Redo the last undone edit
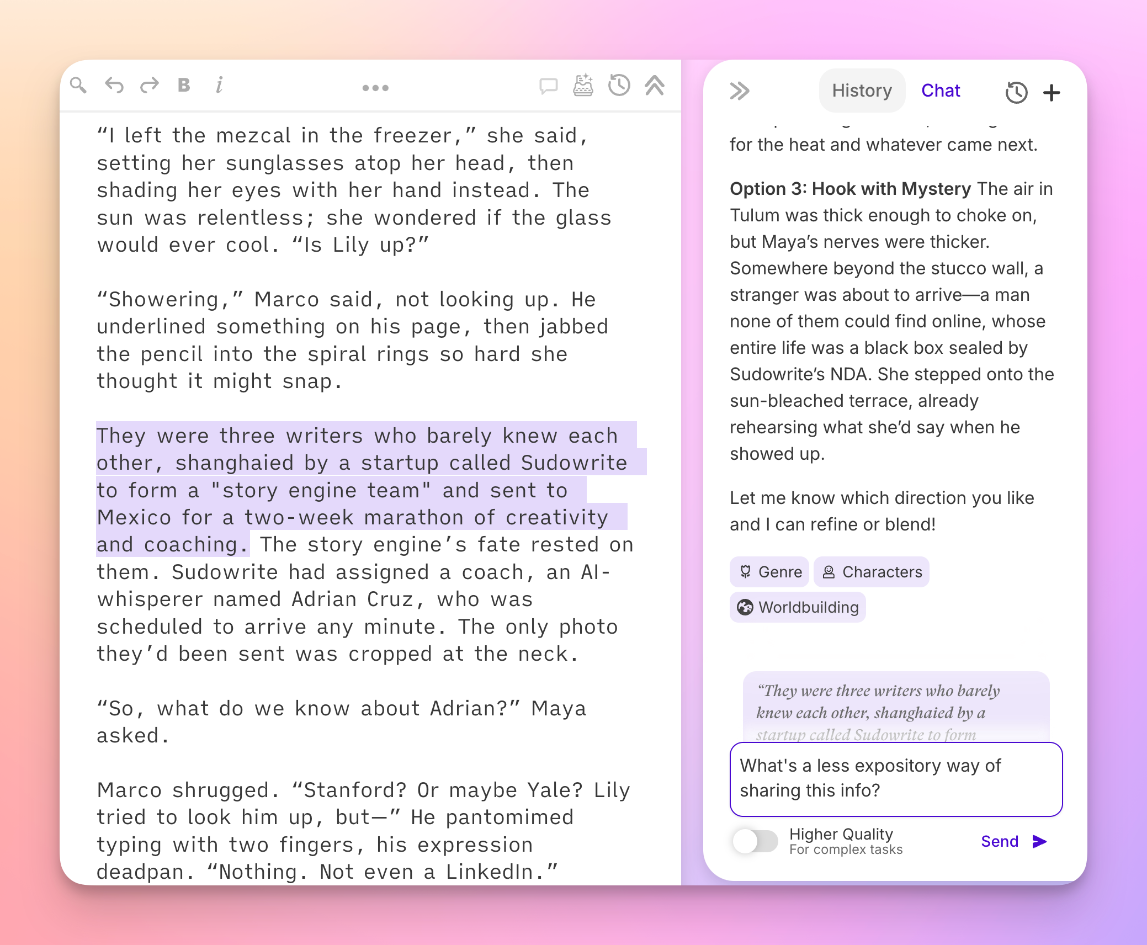The image size is (1147, 945). pyautogui.click(x=149, y=86)
